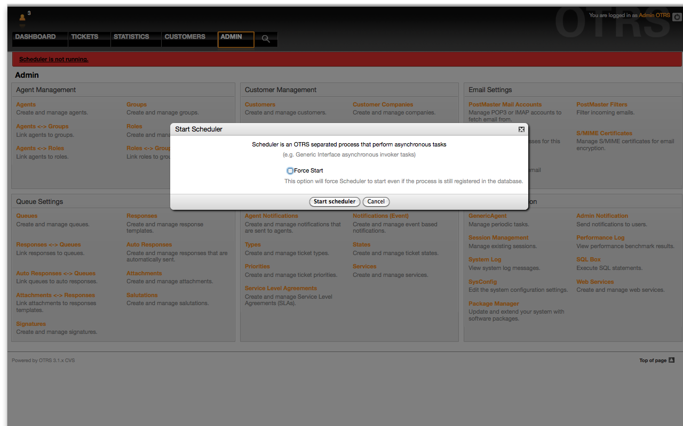Close the Start Scheduler dialog with X
Image resolution: width=683 pixels, height=426 pixels.
[x=521, y=129]
